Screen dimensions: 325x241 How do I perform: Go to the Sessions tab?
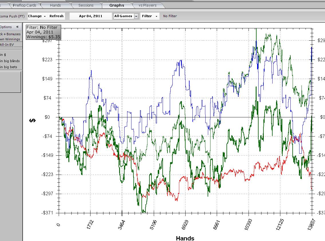pyautogui.click(x=86, y=5)
